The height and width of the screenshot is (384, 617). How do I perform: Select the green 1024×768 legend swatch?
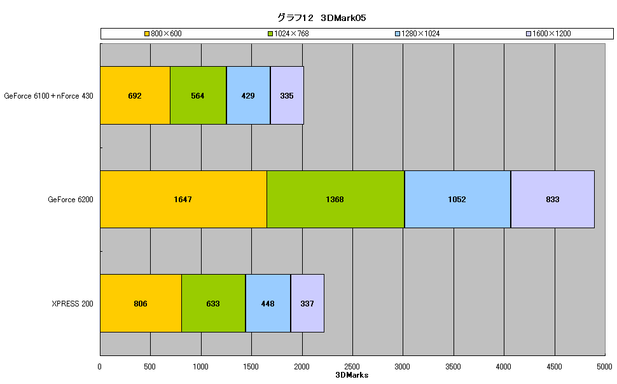[270, 34]
